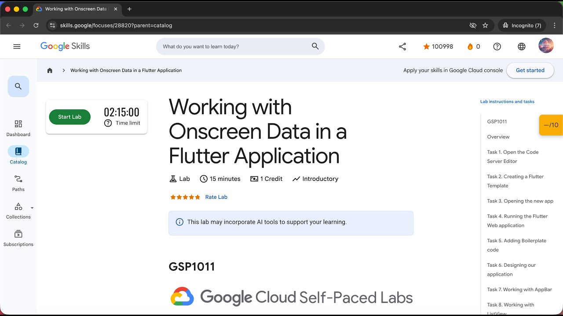Bookmark this page with the star
This screenshot has height=316, width=563.
[x=485, y=25]
